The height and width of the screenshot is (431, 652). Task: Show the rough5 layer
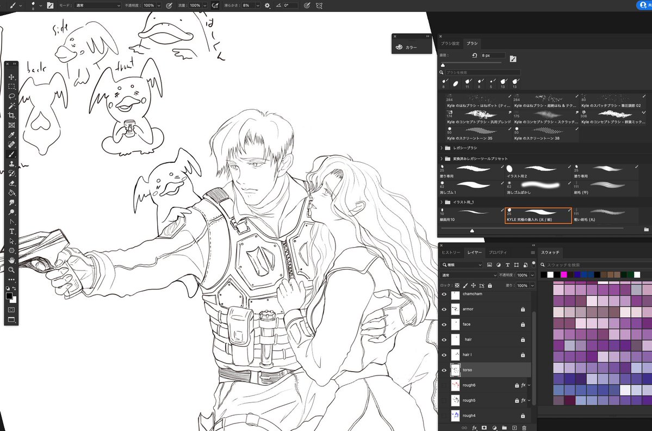[444, 400]
